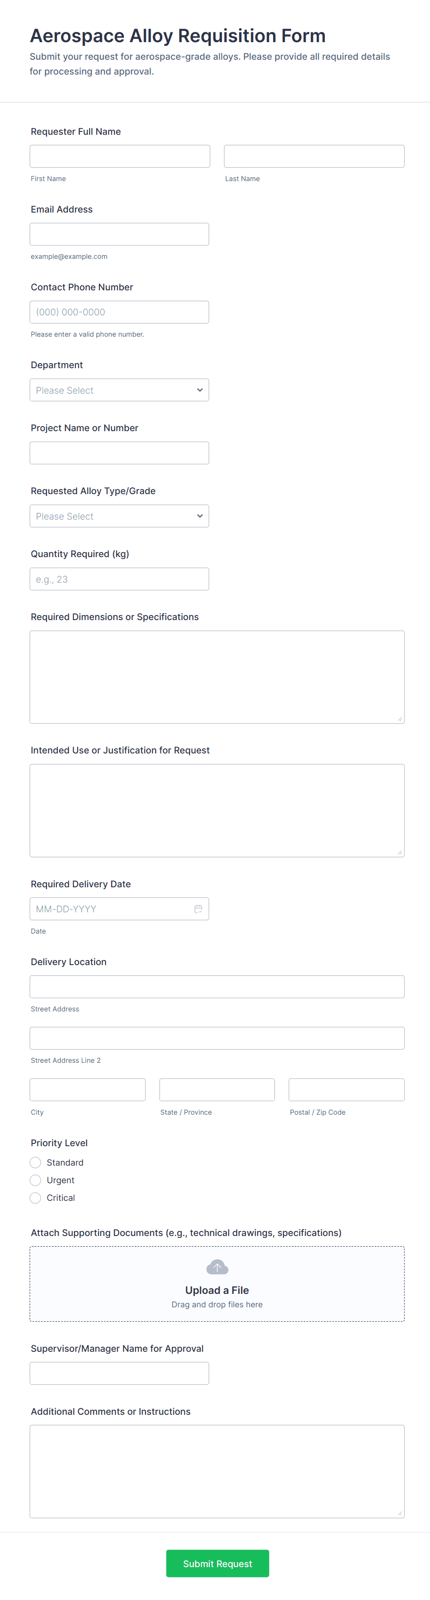Click the cloud upload icon
430x1600 pixels.
tap(216, 1267)
